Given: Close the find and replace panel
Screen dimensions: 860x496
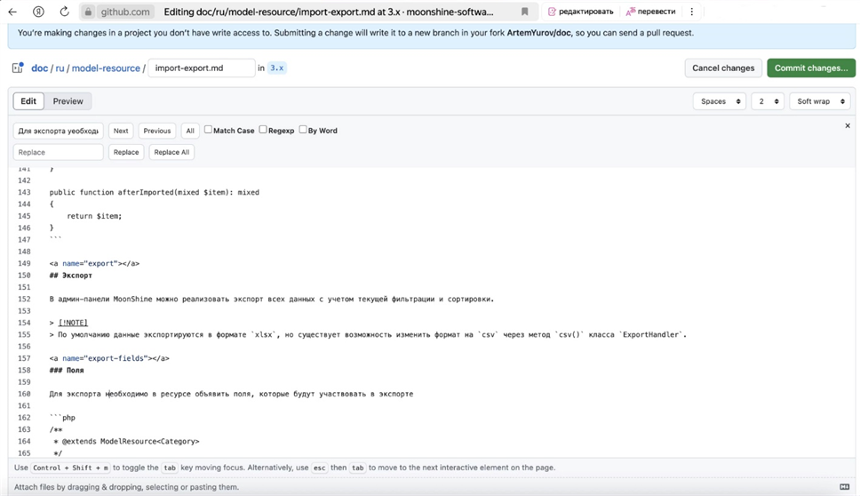Looking at the screenshot, I should coord(848,125).
